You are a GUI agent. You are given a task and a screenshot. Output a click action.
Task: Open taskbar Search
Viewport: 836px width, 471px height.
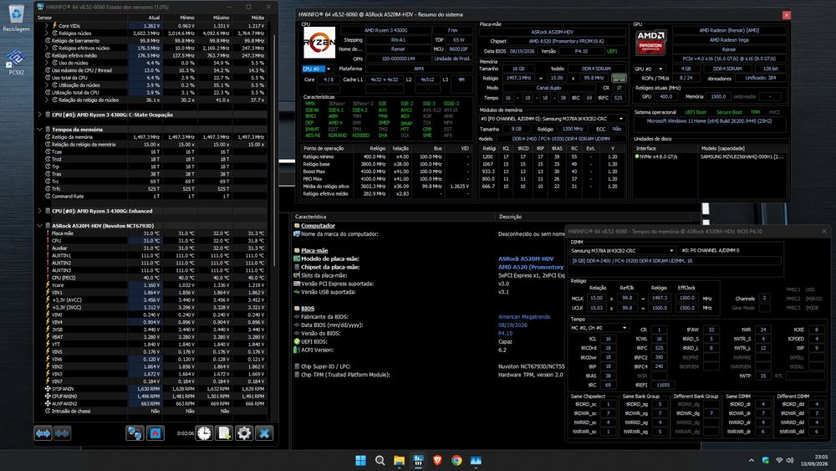[380, 460]
